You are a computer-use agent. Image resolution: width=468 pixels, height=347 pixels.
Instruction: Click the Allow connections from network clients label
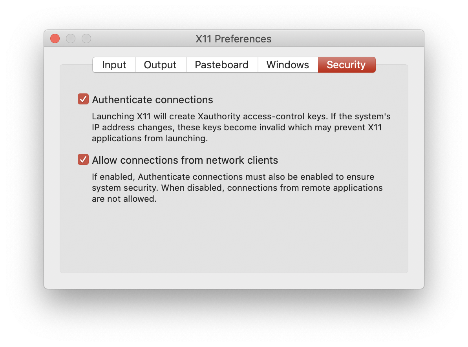185,160
